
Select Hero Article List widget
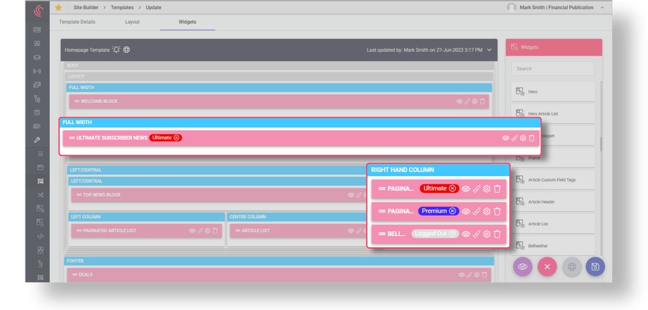(553, 113)
